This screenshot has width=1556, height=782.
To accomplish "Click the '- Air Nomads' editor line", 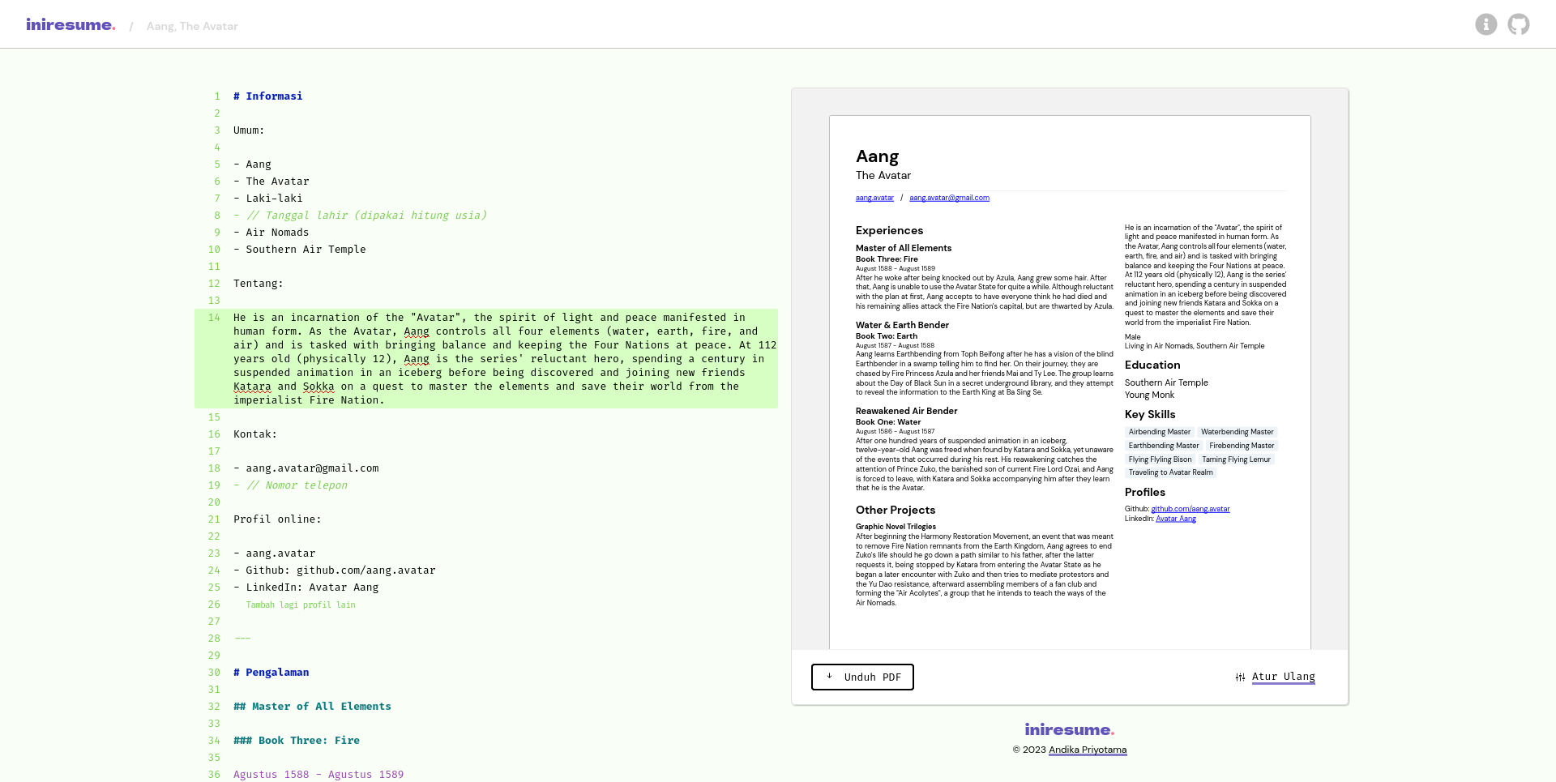I will click(271, 233).
